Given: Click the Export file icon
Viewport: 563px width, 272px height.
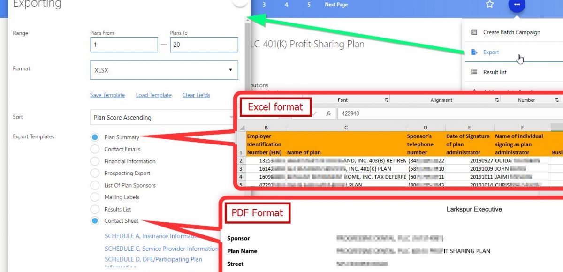Looking at the screenshot, I should [x=474, y=53].
